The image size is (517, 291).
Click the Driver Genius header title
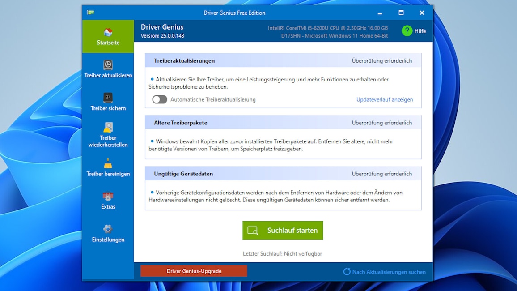162,27
